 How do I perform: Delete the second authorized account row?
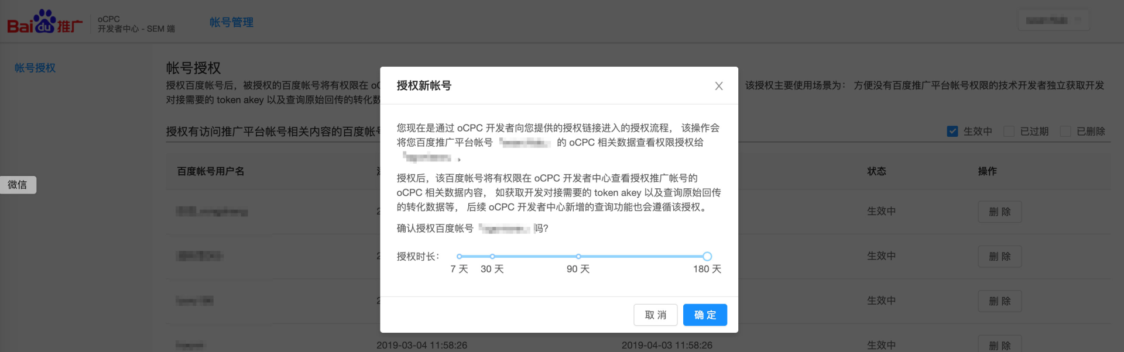click(1000, 256)
